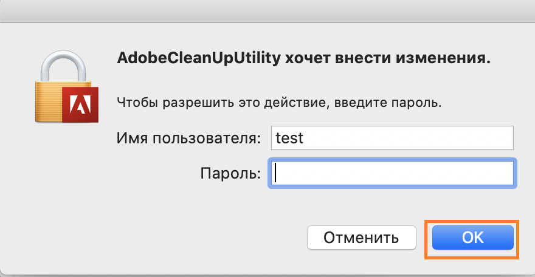Click the Имя пользователя label

pyautogui.click(x=188, y=138)
